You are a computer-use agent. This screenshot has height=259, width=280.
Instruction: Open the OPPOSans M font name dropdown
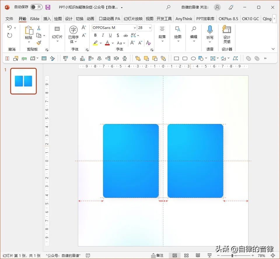tap(135, 28)
